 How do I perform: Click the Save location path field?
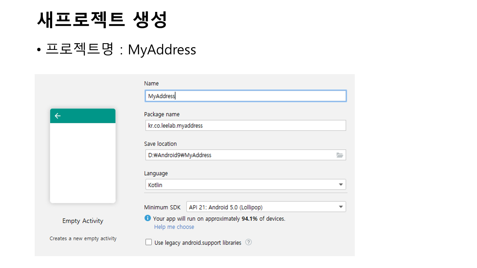click(238, 155)
